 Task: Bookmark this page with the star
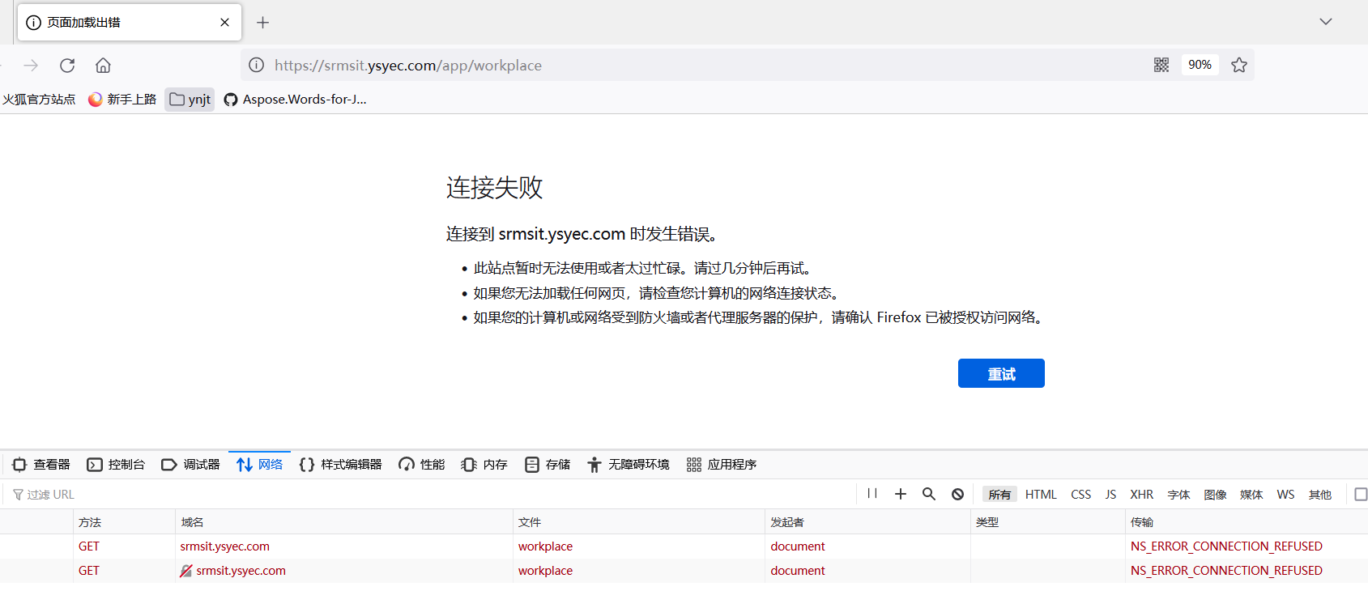point(1239,65)
